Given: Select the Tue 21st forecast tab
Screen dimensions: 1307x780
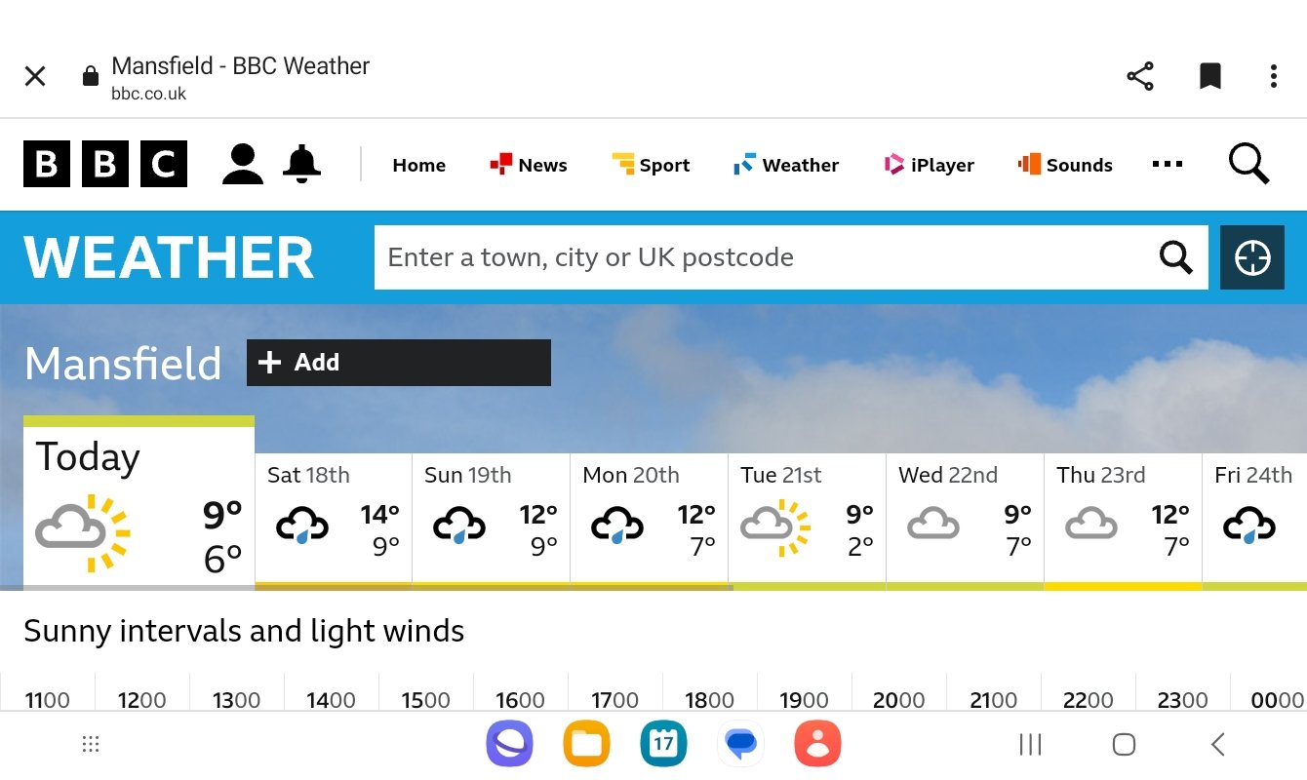Looking at the screenshot, I should pos(807,519).
